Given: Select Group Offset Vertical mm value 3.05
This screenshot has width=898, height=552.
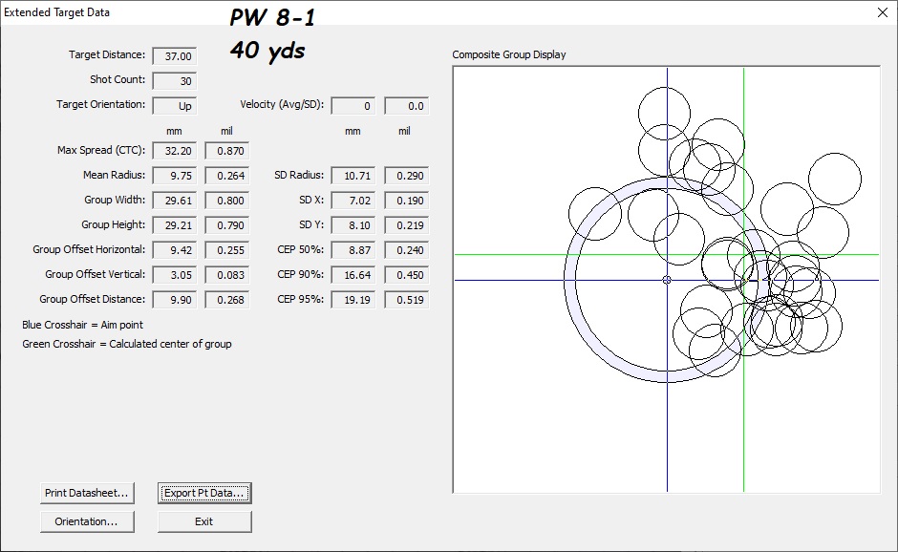Looking at the screenshot, I should [175, 275].
